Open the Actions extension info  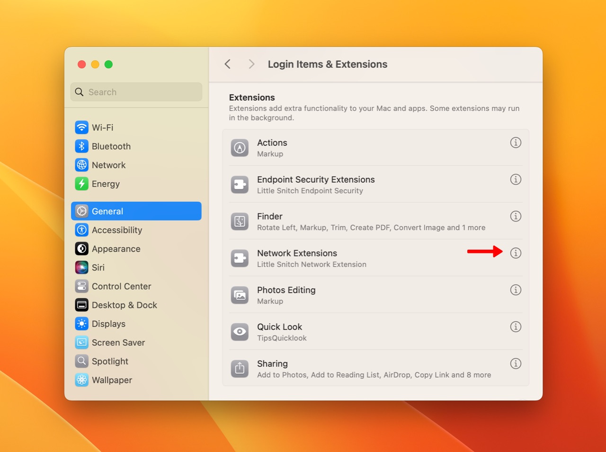pos(516,142)
